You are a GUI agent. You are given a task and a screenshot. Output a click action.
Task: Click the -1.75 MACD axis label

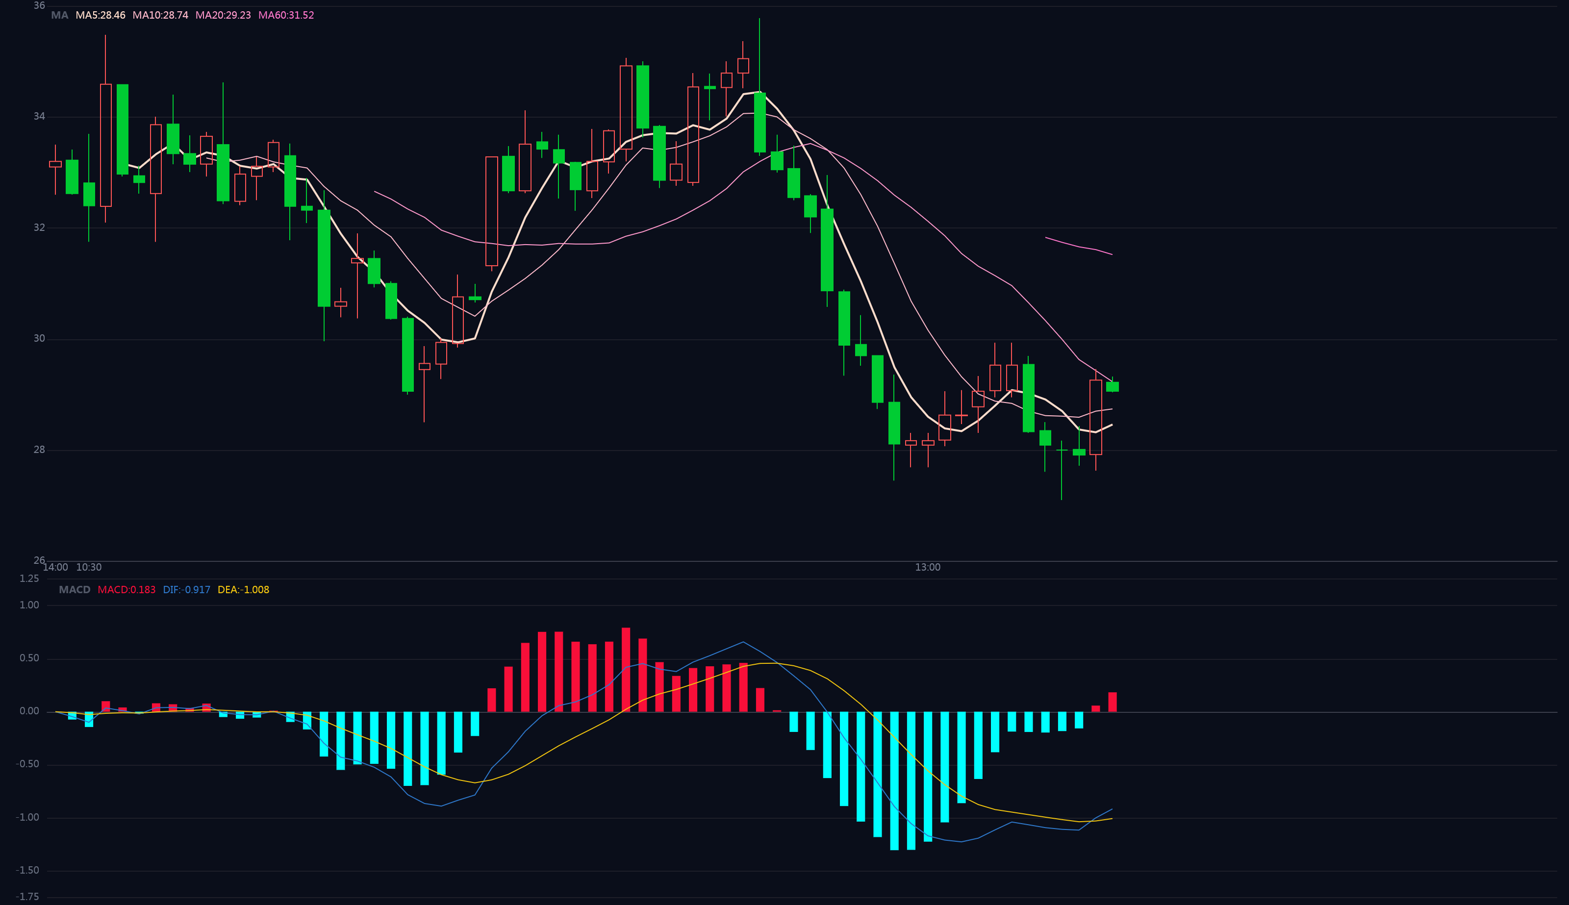tap(27, 896)
